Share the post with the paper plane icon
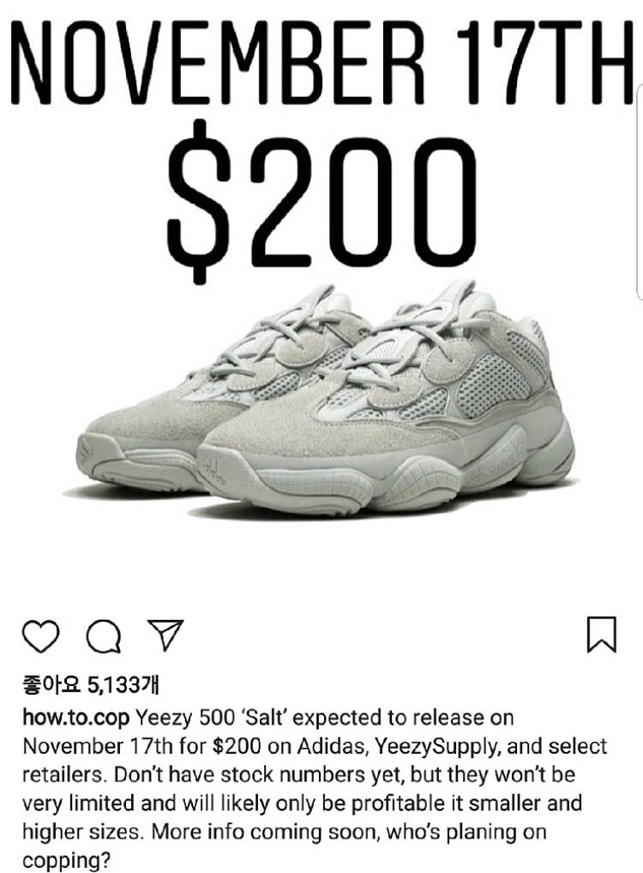The image size is (643, 873). (166, 635)
